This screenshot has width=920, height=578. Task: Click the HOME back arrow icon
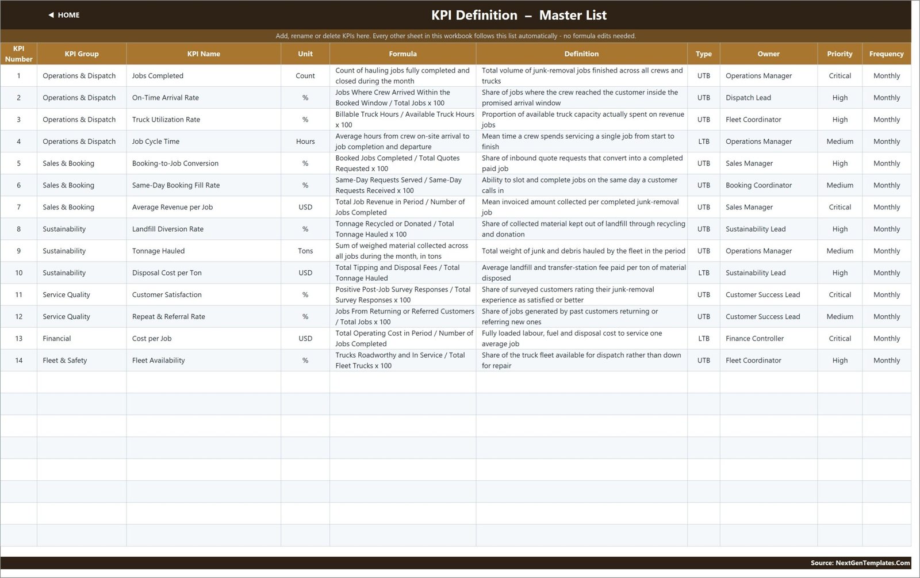(51, 15)
